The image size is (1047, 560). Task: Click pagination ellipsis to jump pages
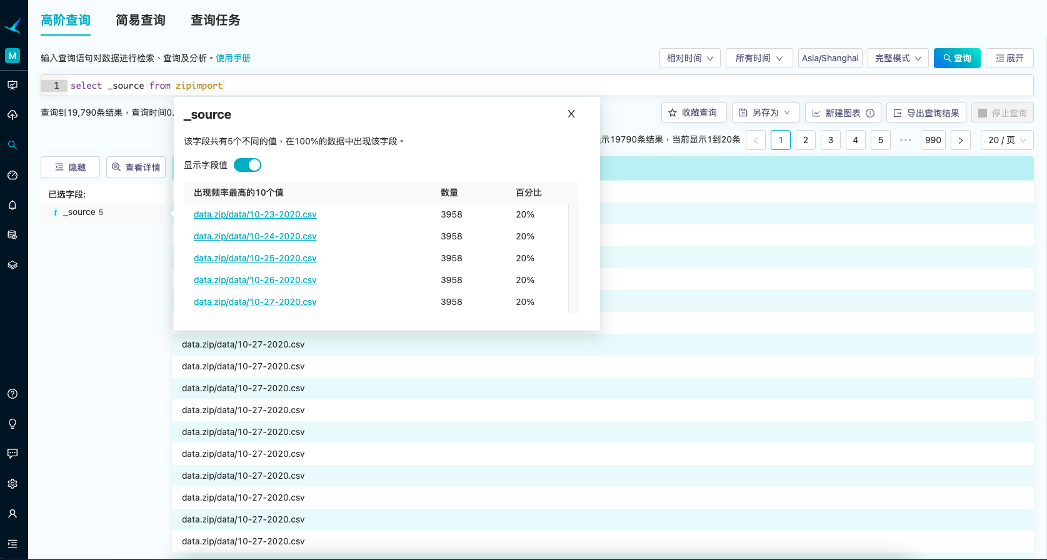pyautogui.click(x=906, y=140)
